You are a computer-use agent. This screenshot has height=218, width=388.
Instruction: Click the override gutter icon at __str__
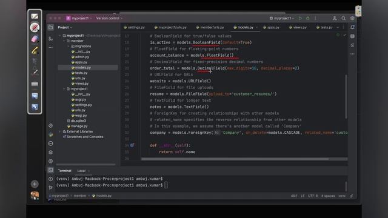click(x=132, y=145)
